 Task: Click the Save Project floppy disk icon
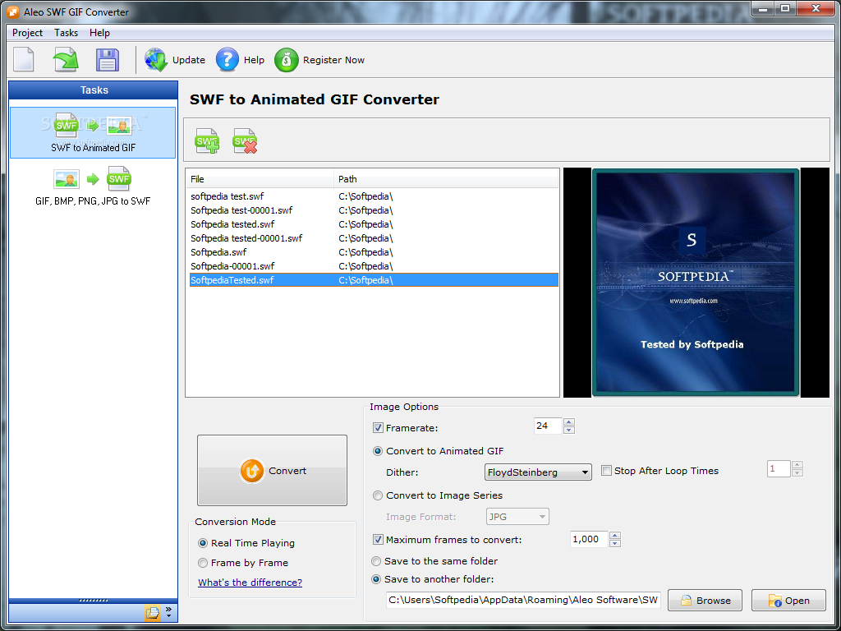point(108,59)
